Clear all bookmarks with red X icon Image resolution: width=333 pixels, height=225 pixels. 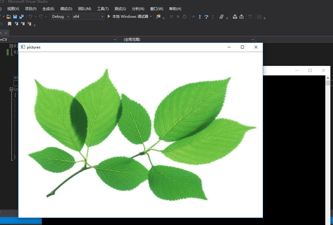coord(29,24)
